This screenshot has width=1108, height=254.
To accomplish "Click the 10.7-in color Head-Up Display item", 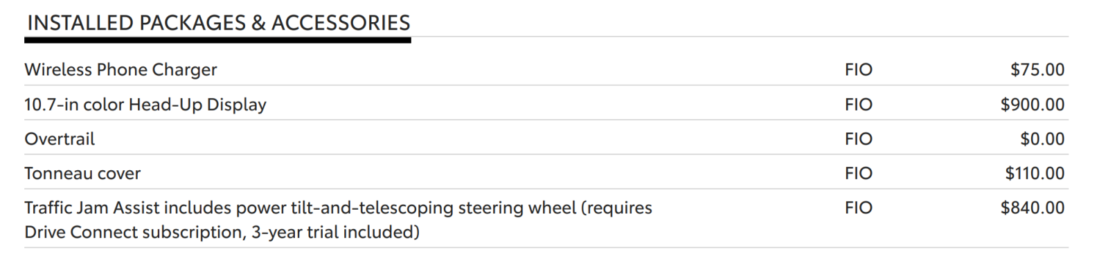I will [145, 105].
